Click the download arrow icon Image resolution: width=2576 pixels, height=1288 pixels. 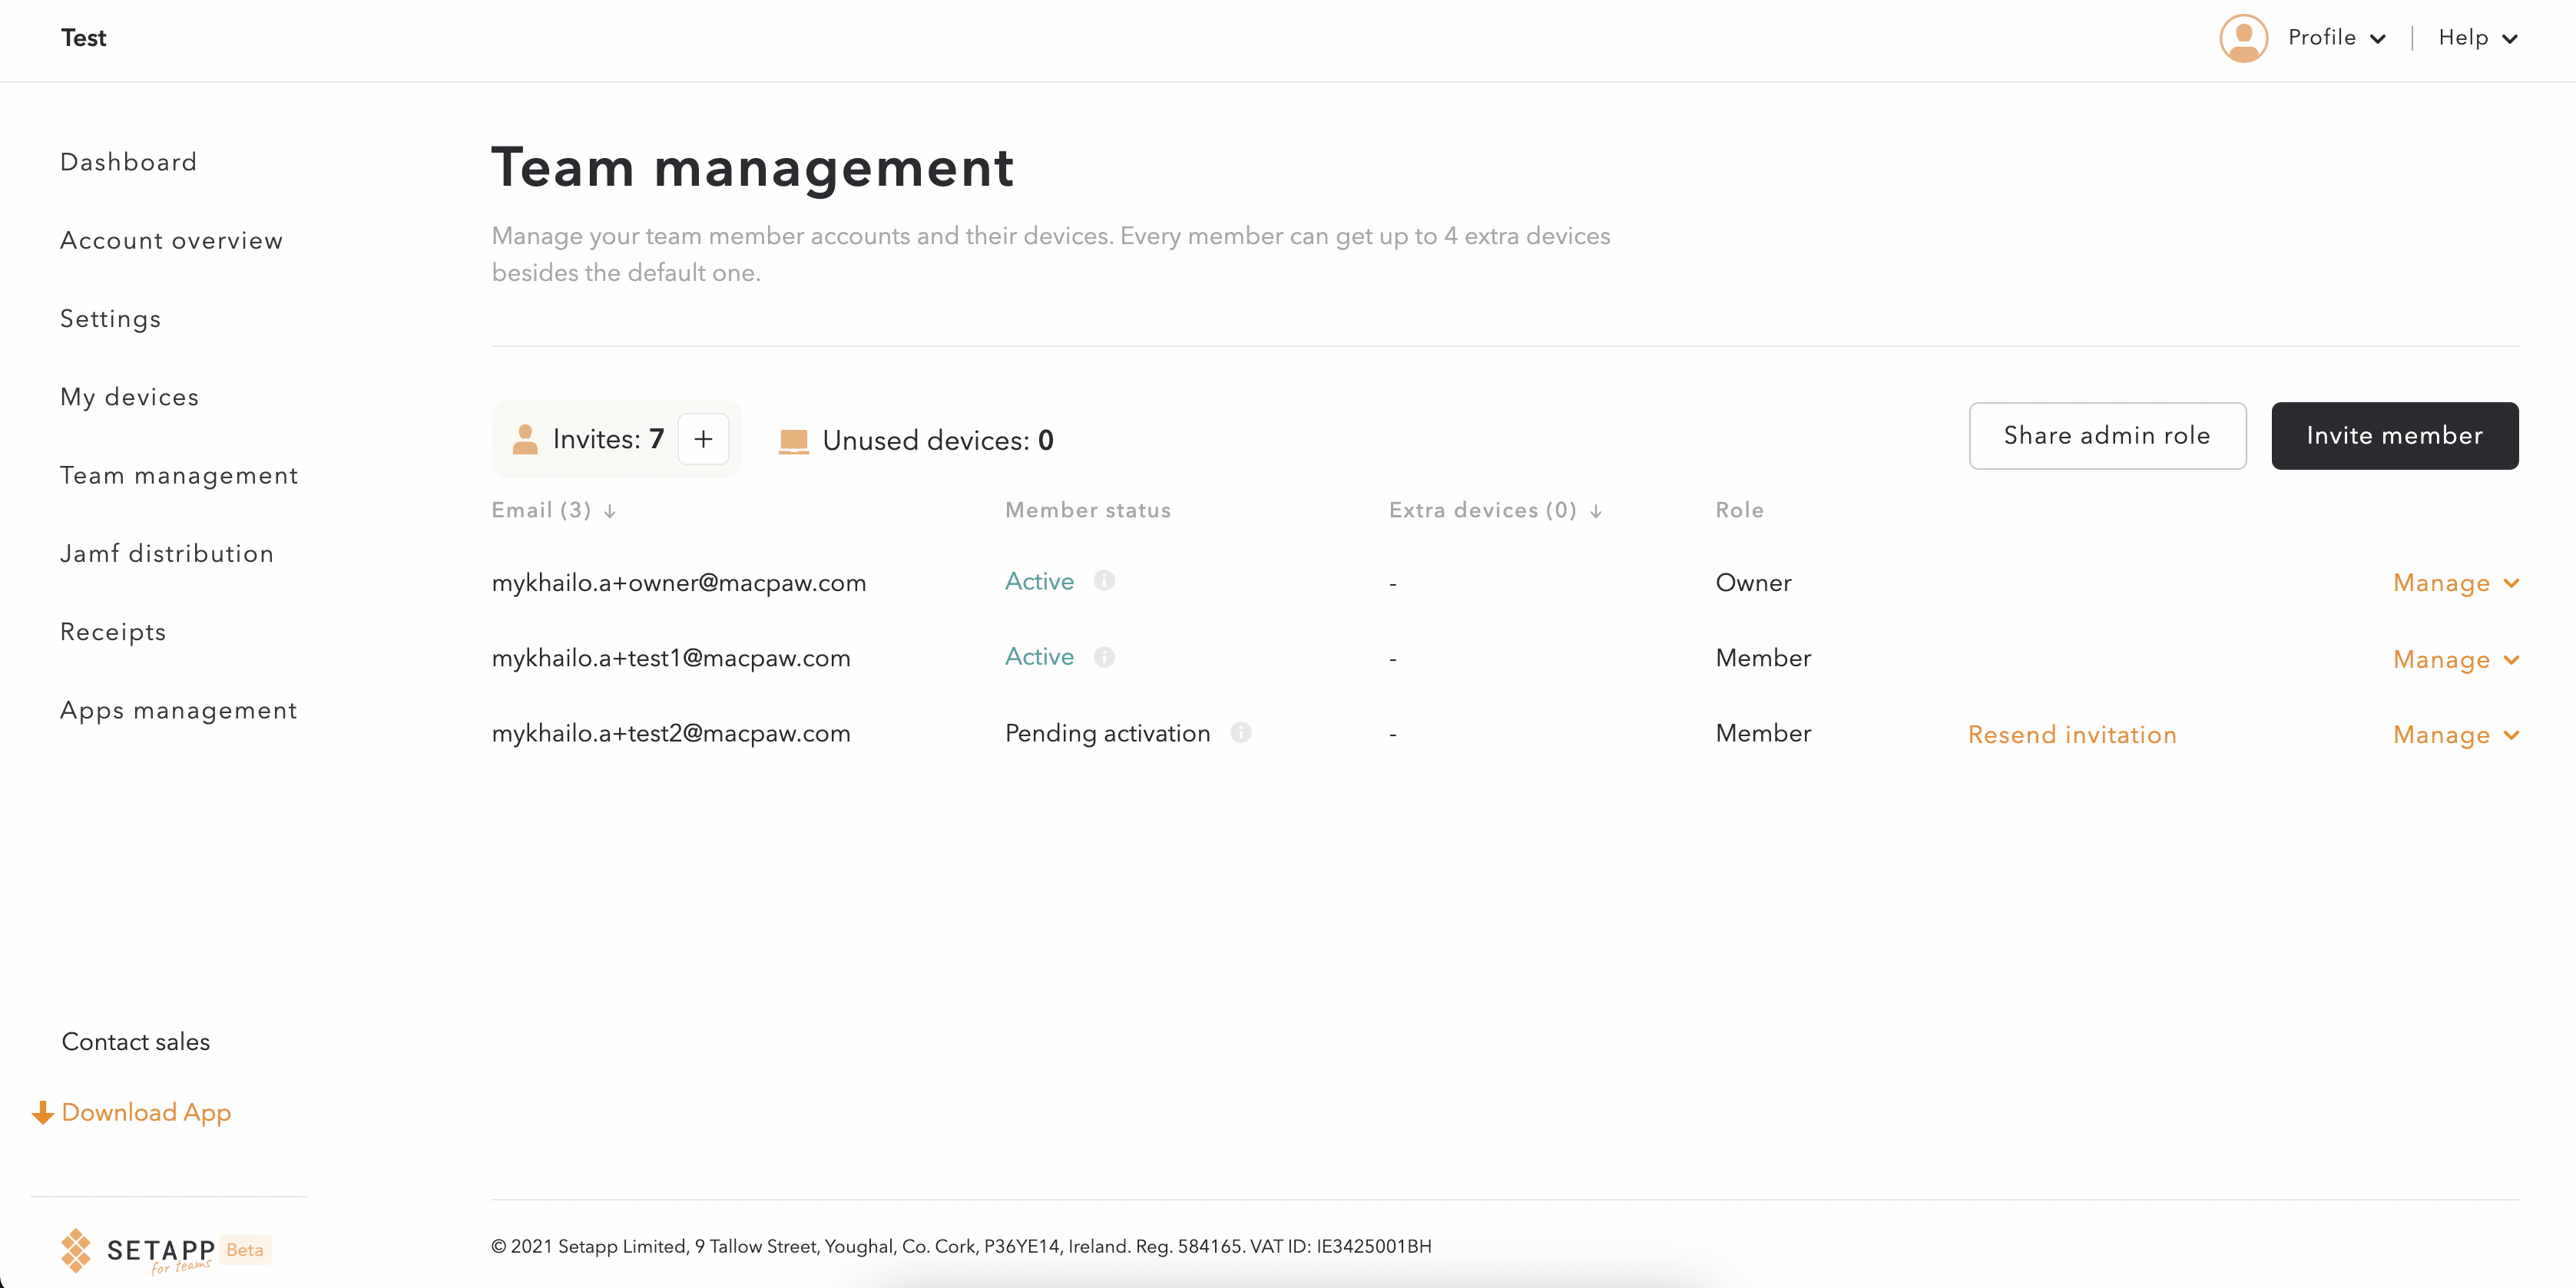pos(43,1112)
